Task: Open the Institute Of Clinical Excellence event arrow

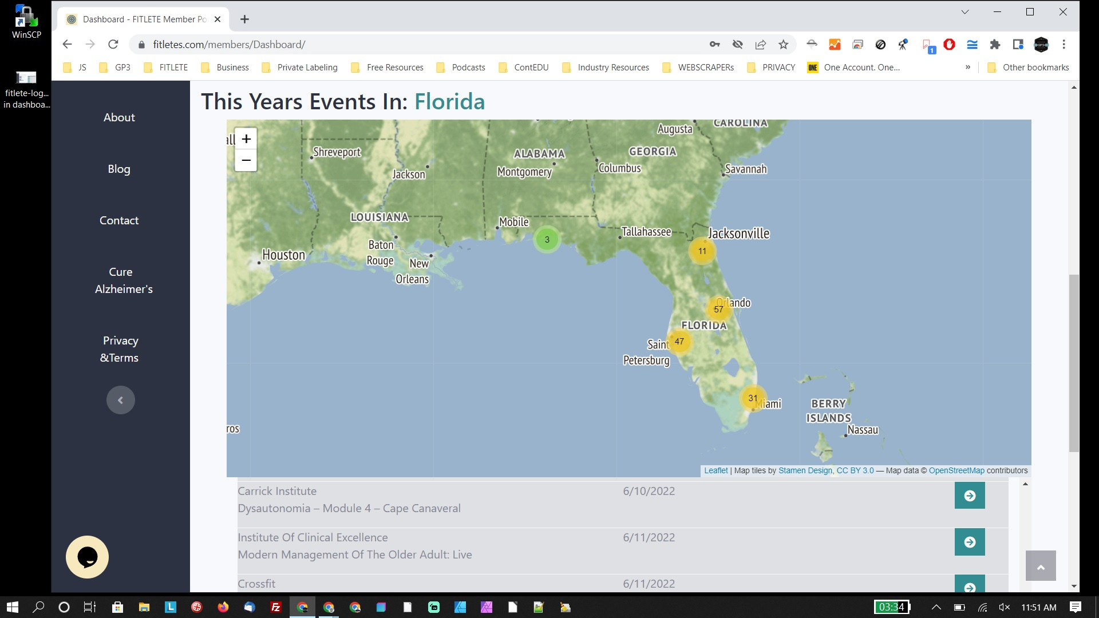Action: click(x=970, y=542)
